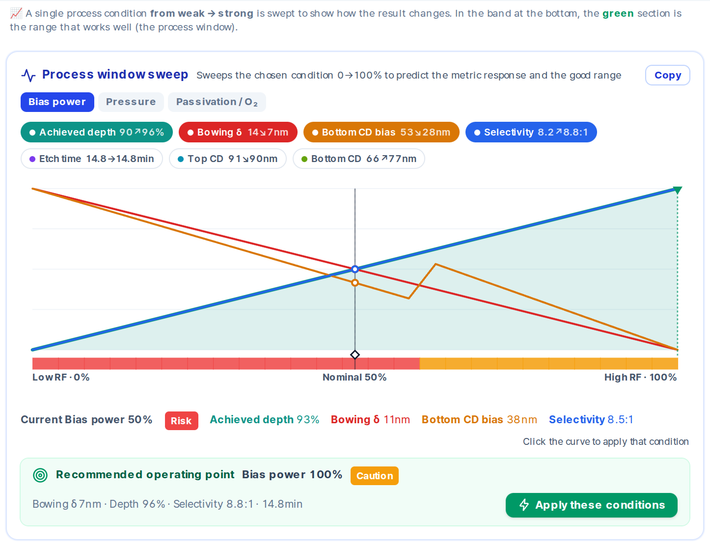
Task: Enable the Top CD metric chip
Action: (x=228, y=159)
